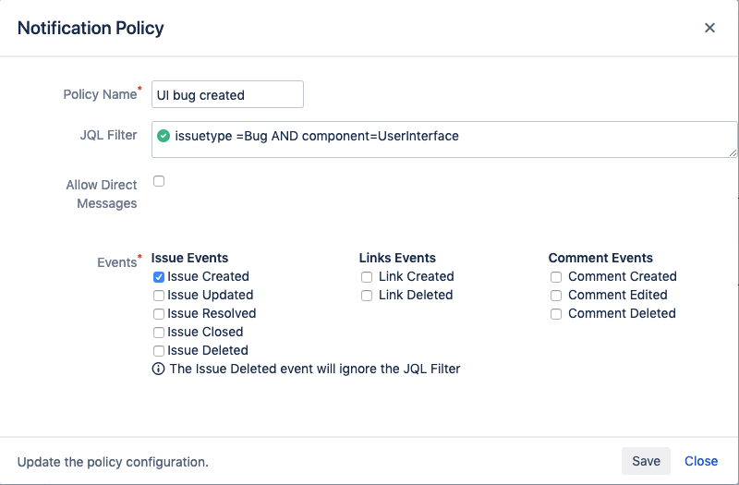Enable the Allow Direct Messages checkbox
This screenshot has height=485, width=739.
[x=159, y=181]
